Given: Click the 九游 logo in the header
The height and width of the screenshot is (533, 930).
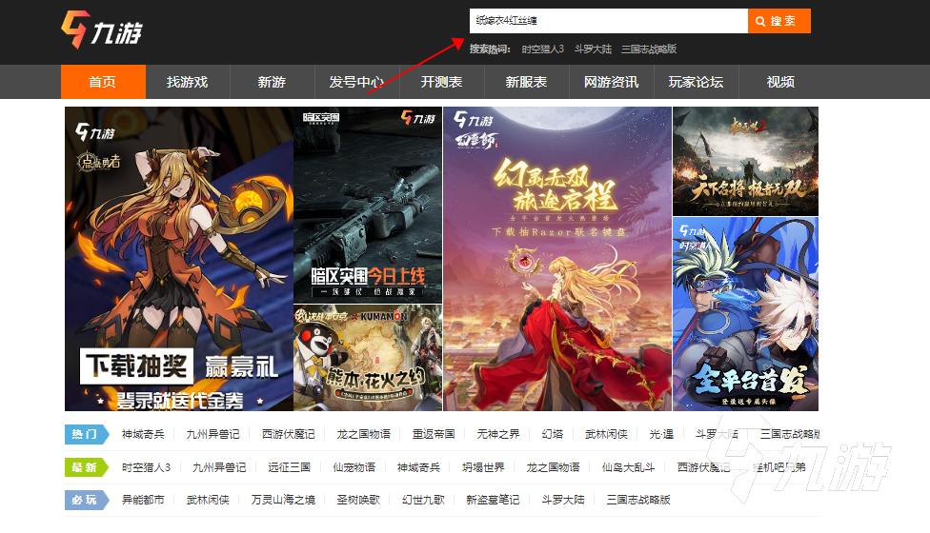Looking at the screenshot, I should [102, 30].
